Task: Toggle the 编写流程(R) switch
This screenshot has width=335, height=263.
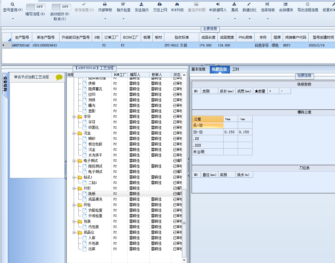Action: pyautogui.click(x=36, y=7)
